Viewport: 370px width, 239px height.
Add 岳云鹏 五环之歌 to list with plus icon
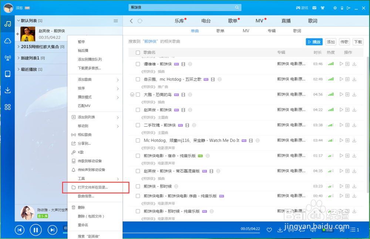tap(347, 79)
